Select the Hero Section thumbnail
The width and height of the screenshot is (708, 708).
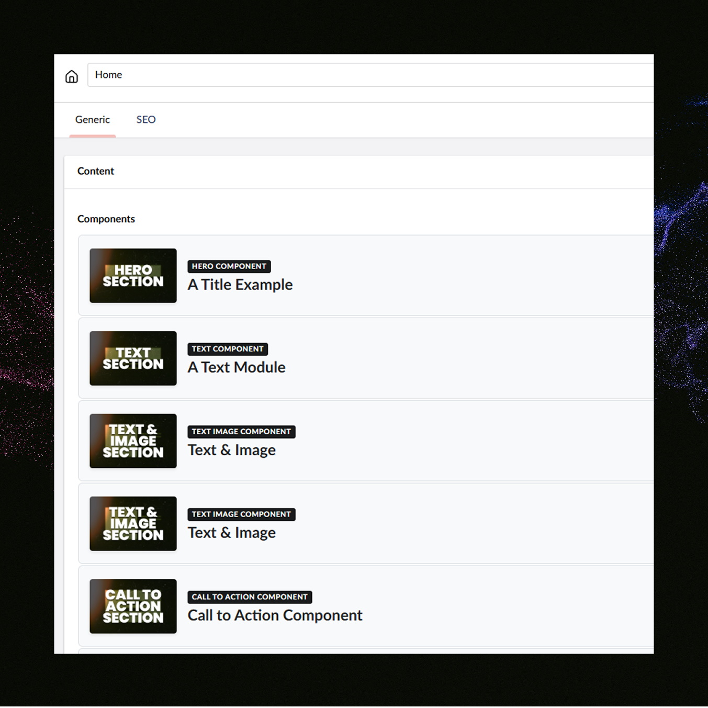click(133, 276)
